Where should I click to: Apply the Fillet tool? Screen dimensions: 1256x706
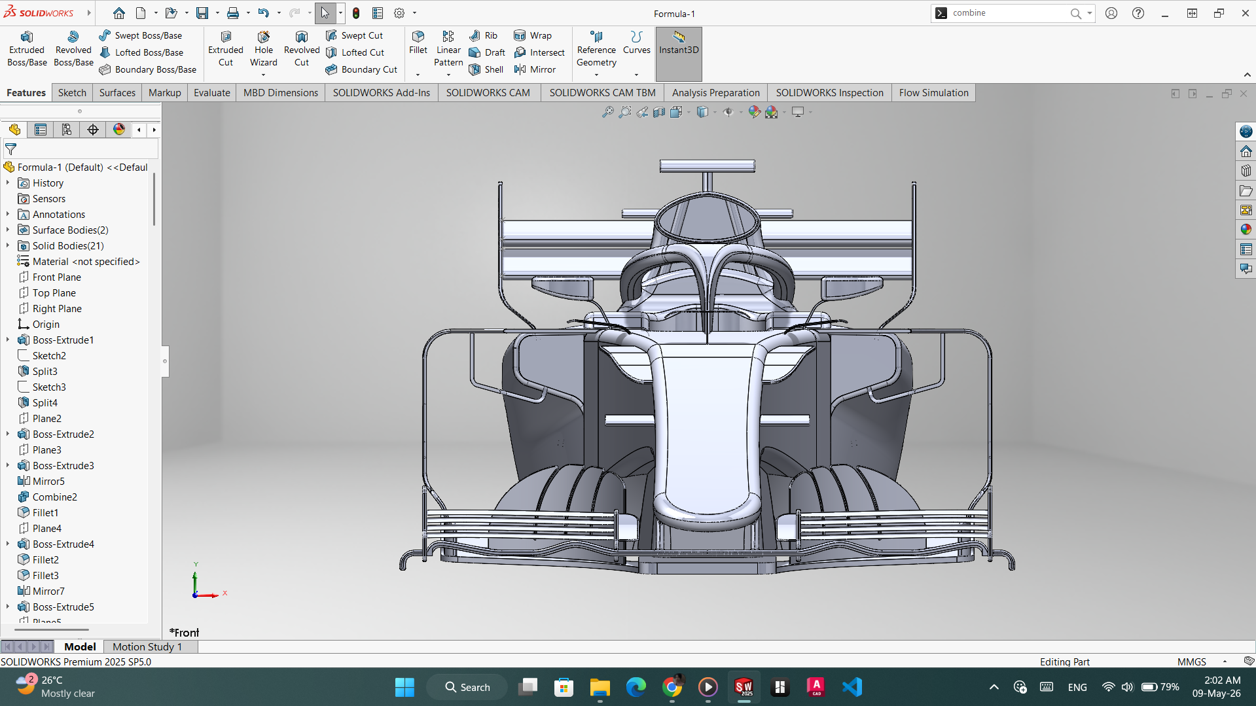[418, 43]
